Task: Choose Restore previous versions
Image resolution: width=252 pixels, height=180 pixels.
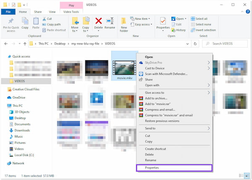Action: pos(174,121)
